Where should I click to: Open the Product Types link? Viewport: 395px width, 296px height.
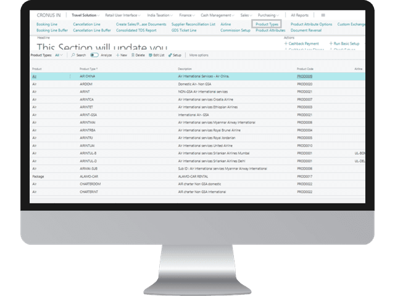267,25
